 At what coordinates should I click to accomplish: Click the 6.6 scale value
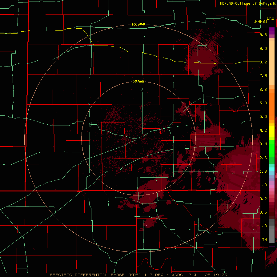point(263,89)
